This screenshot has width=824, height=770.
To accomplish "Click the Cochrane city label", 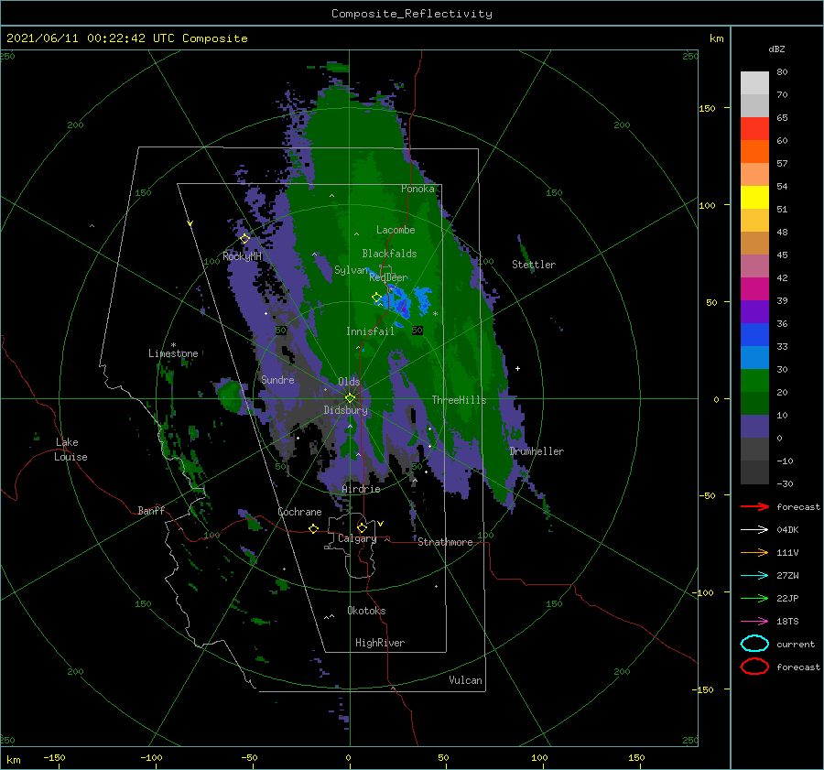I will 299,512.
